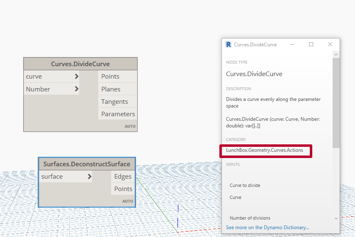355x237 pixels.
Task: Click the category text LunchBox.Geometry.Curves.Actions
Action: [x=265, y=150]
